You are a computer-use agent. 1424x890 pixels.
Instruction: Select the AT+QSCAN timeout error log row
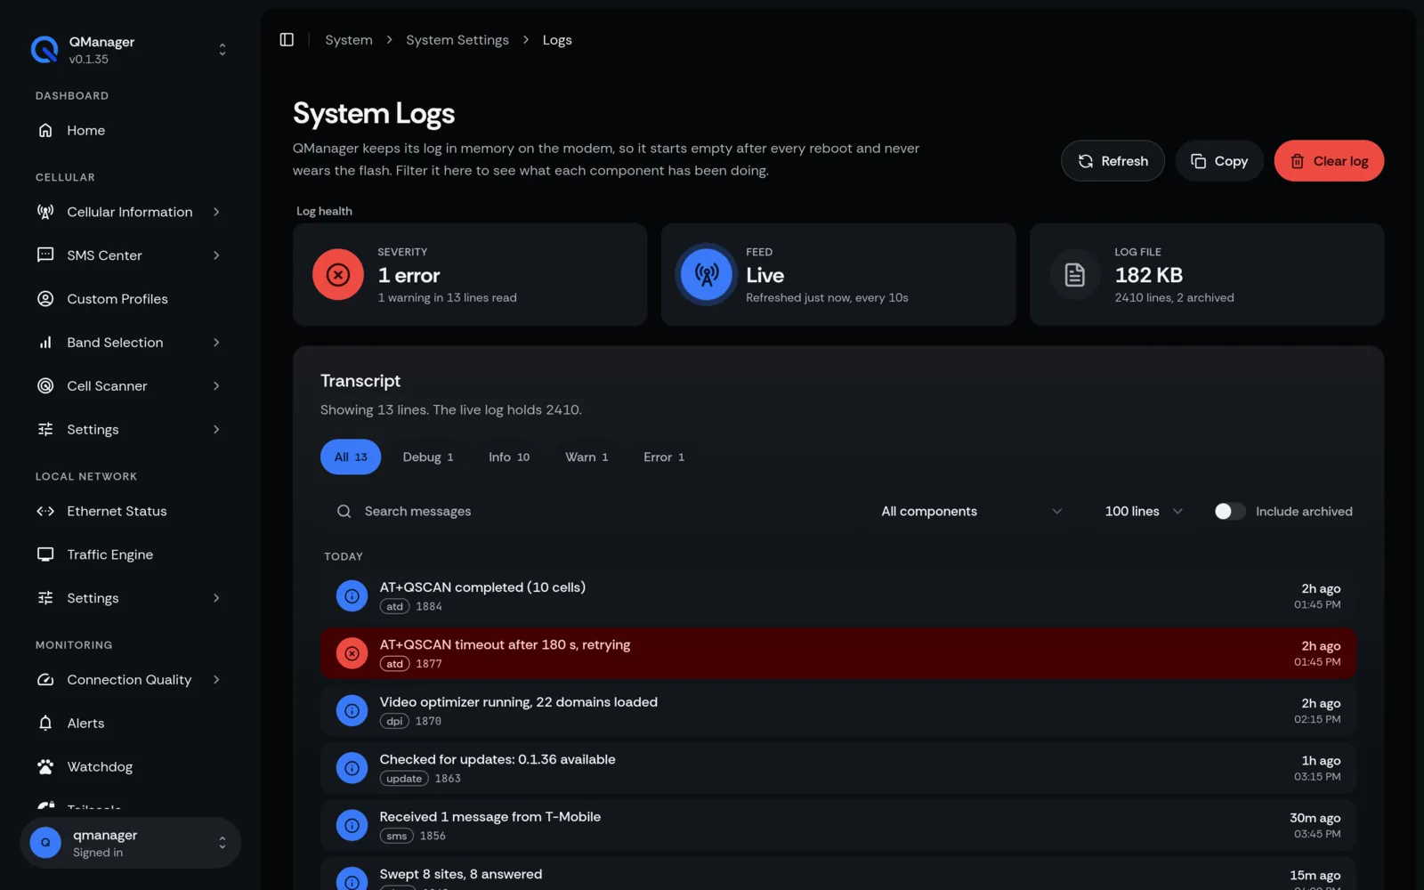coord(838,653)
